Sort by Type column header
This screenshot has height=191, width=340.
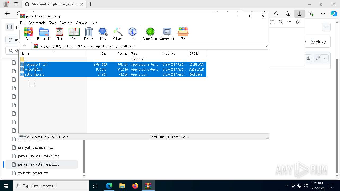point(145,54)
